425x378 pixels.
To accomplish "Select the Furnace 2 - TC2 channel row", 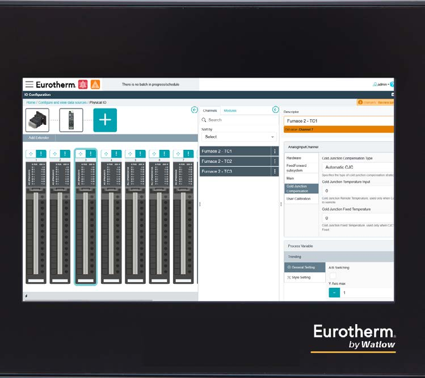I will coord(235,161).
